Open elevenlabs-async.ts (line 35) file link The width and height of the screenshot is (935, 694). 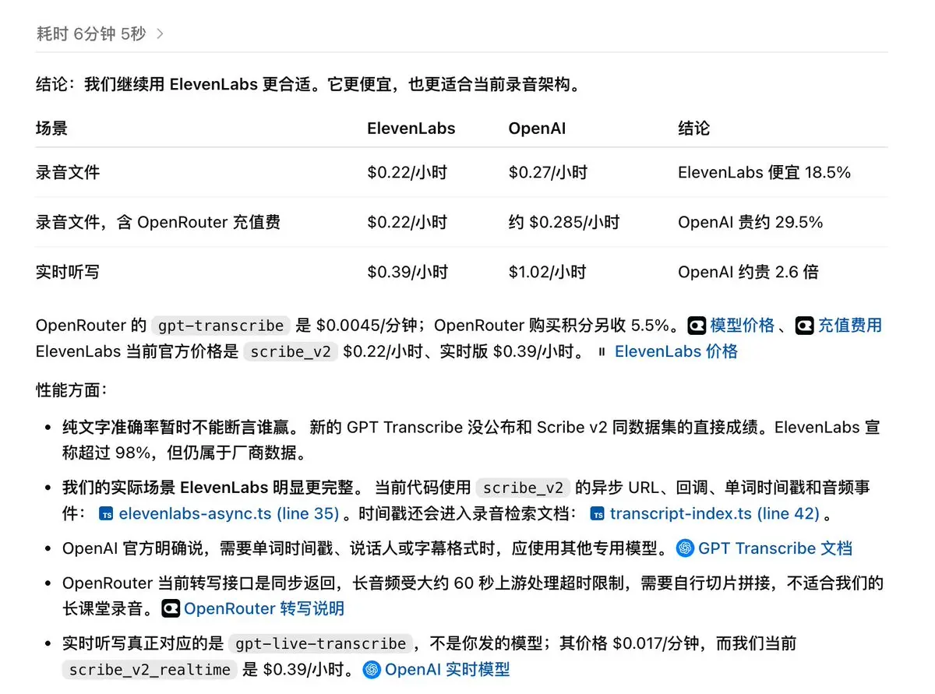[229, 513]
